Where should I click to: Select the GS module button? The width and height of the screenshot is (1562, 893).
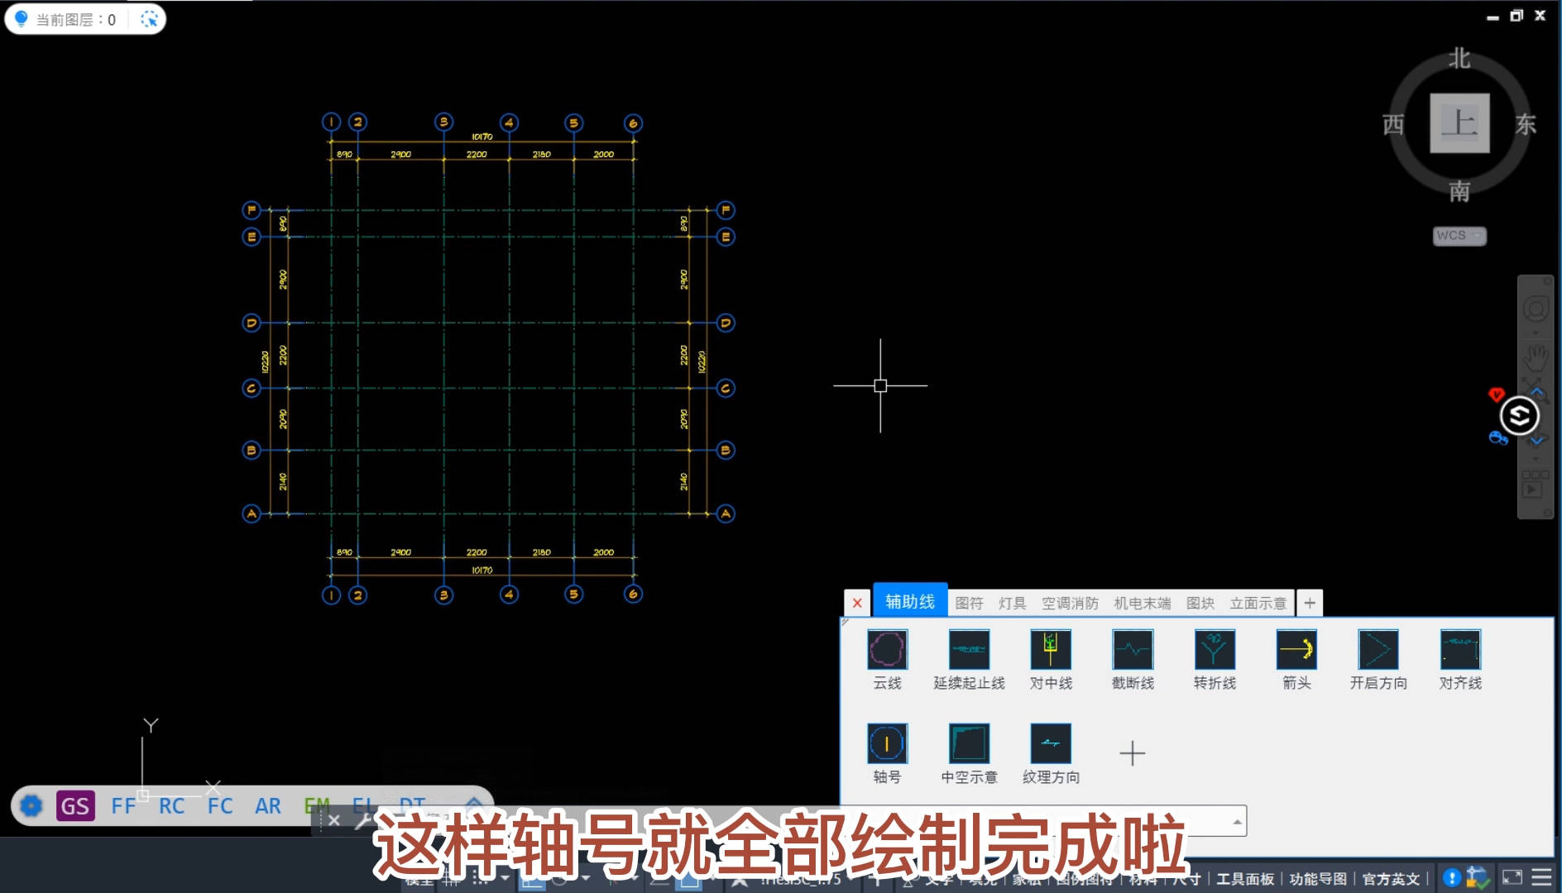pos(75,805)
